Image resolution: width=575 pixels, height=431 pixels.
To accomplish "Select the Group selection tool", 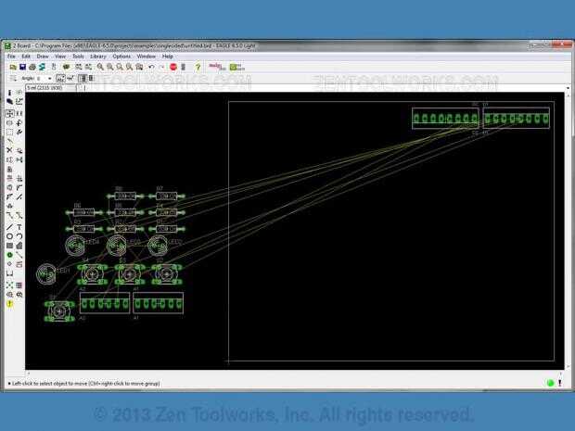I will [x=10, y=132].
